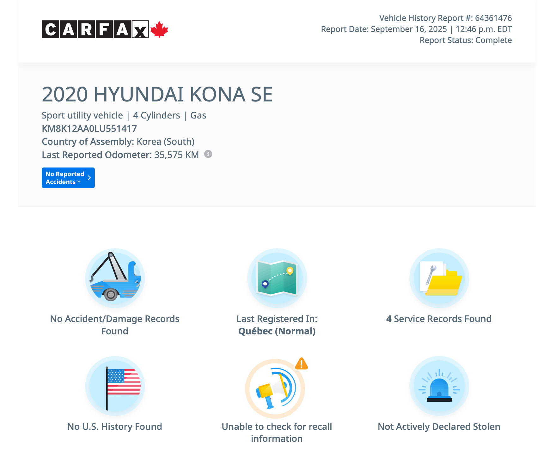This screenshot has width=550, height=457.
Task: Click the CARFAX logo
Action: (95, 29)
